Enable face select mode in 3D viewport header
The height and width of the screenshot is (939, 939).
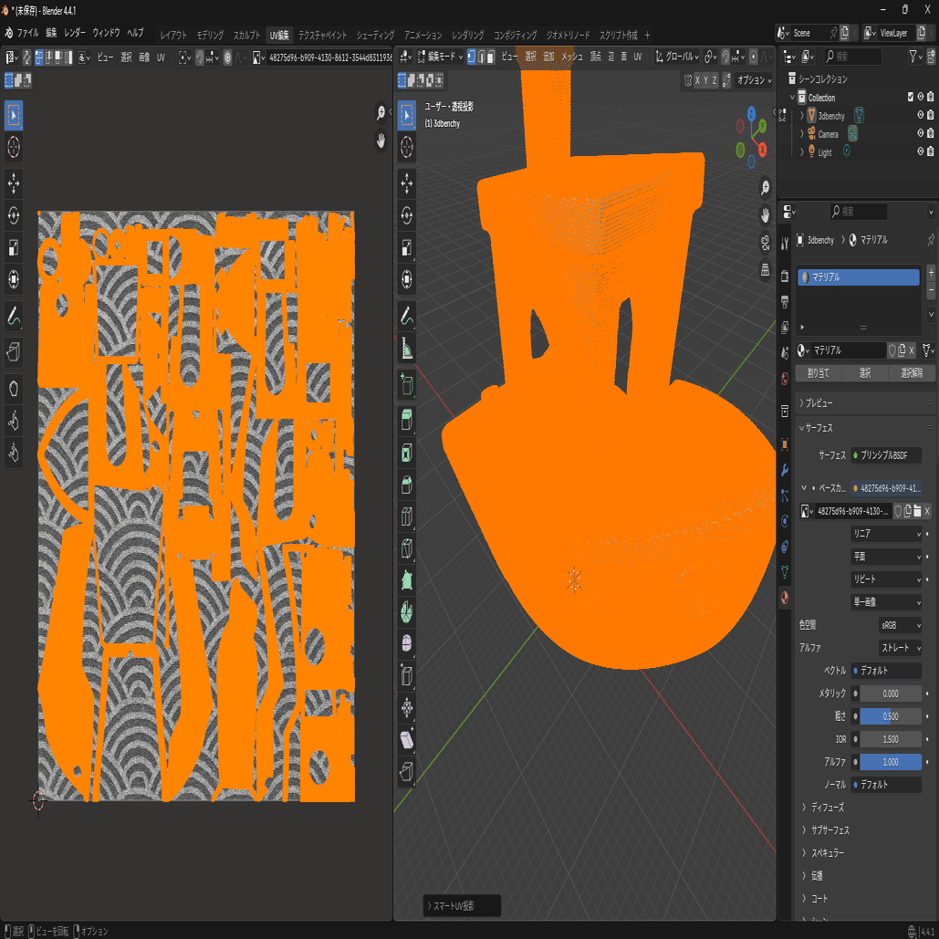pyautogui.click(x=490, y=57)
